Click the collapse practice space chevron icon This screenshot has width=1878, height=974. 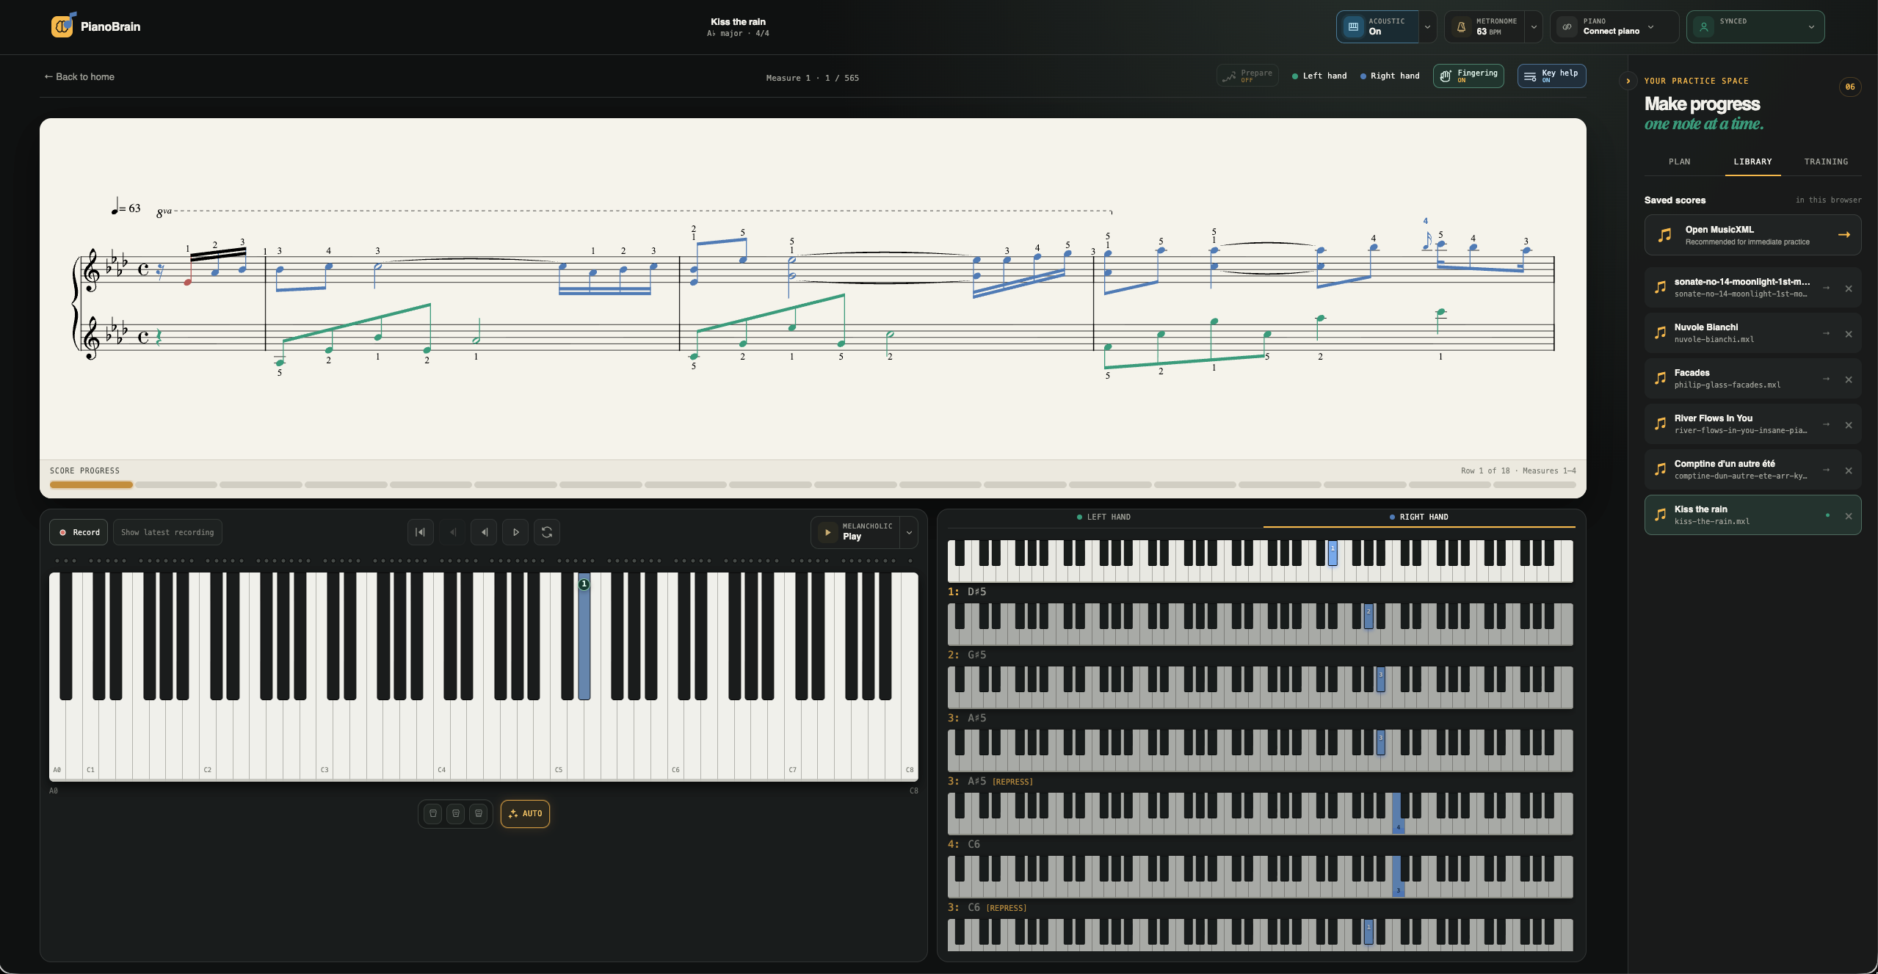(x=1628, y=81)
